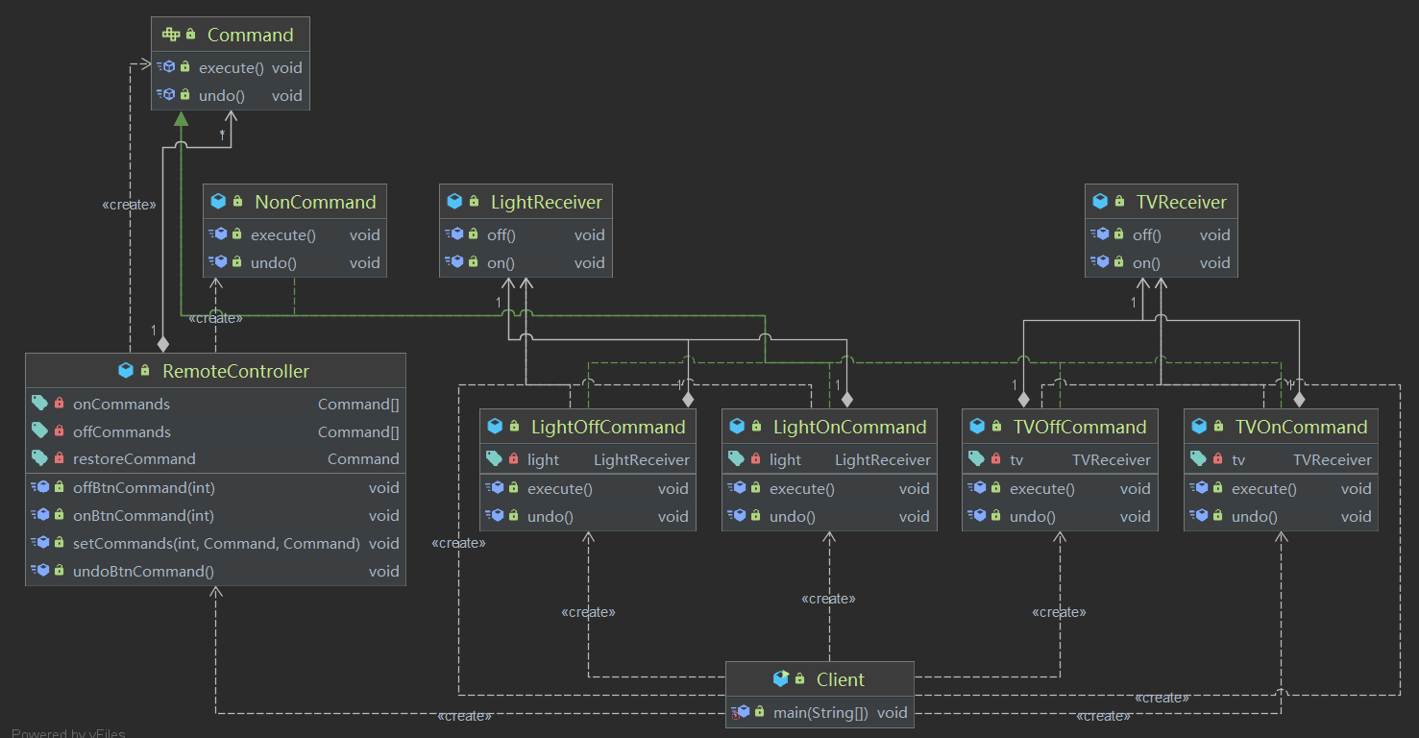Click the TVOnCommand class icon
Viewport: 1419px width, 738px height.
pyautogui.click(x=1199, y=427)
